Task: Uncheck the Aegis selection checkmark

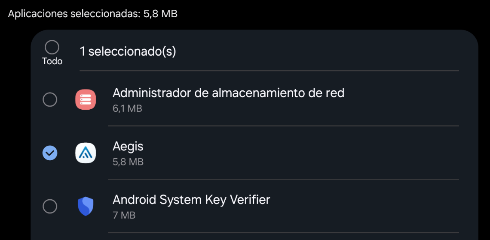Action: point(50,153)
